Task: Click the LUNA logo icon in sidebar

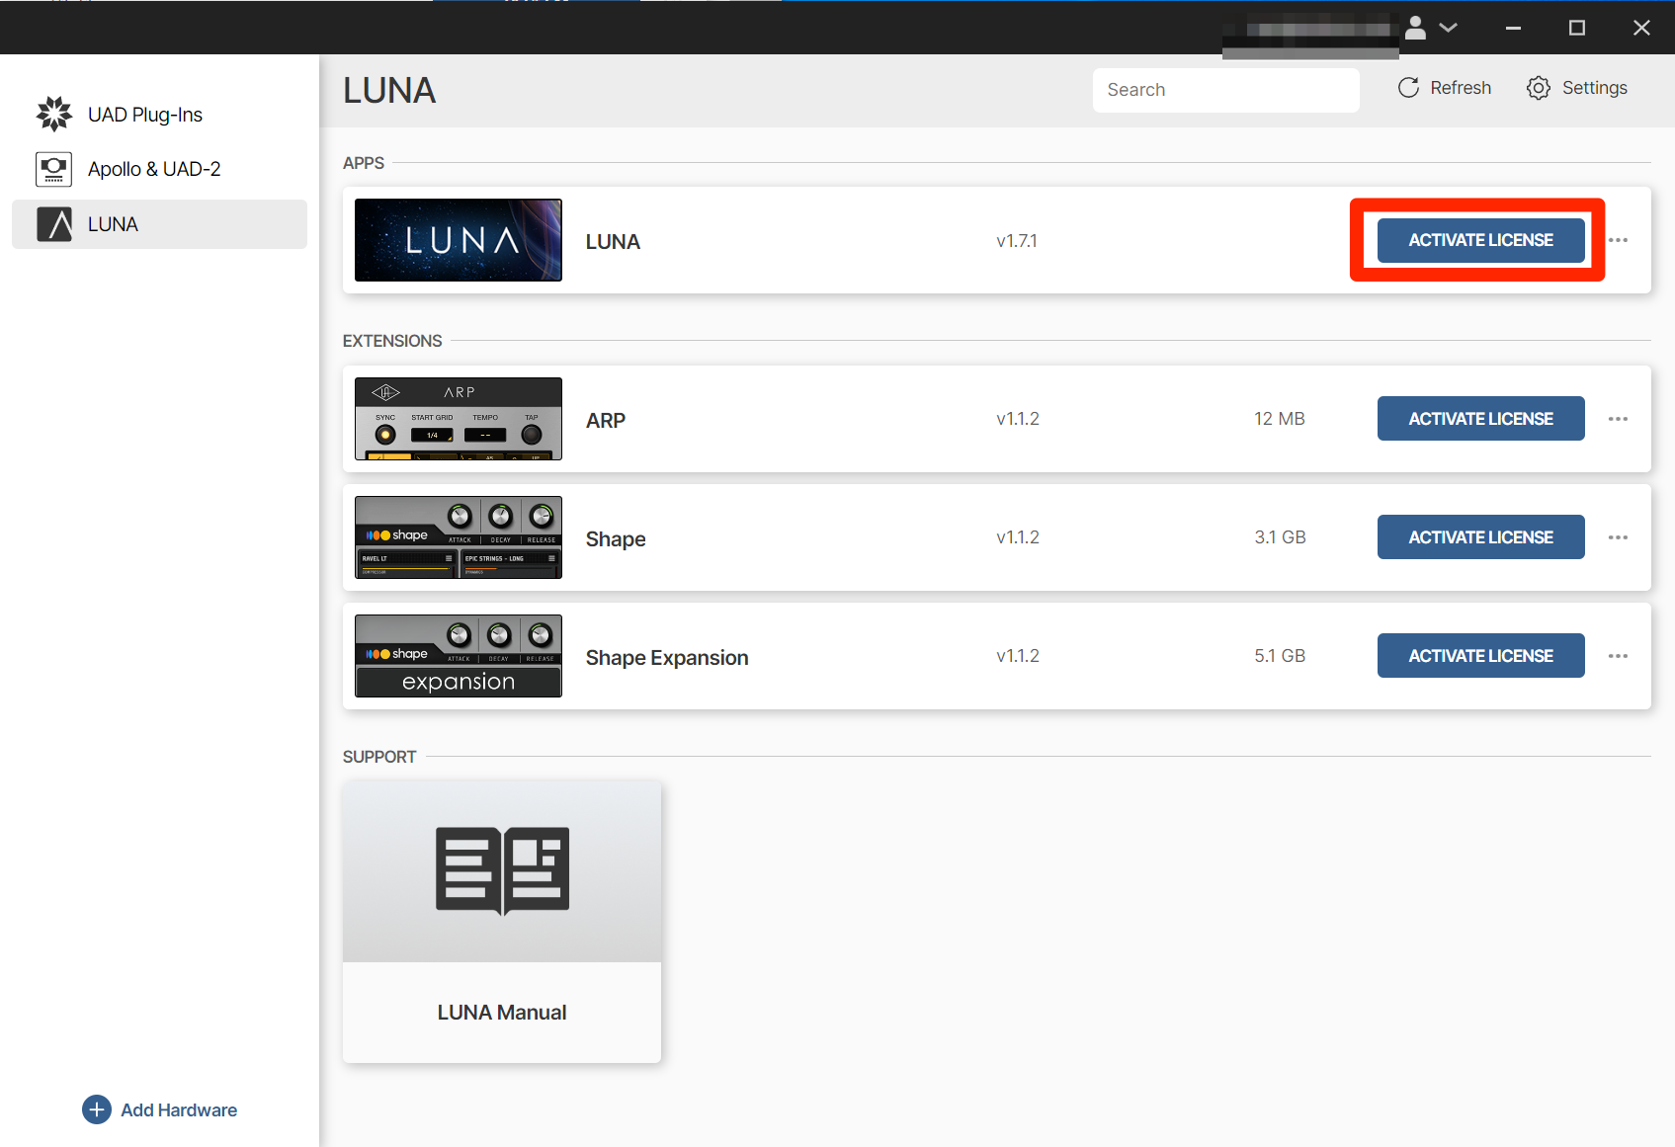Action: pyautogui.click(x=54, y=224)
